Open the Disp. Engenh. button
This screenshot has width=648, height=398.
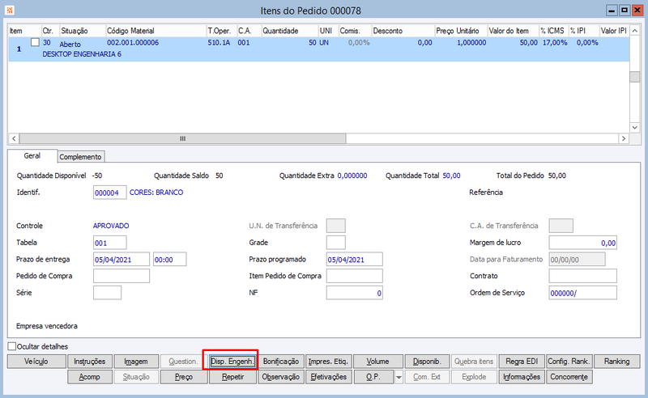232,362
